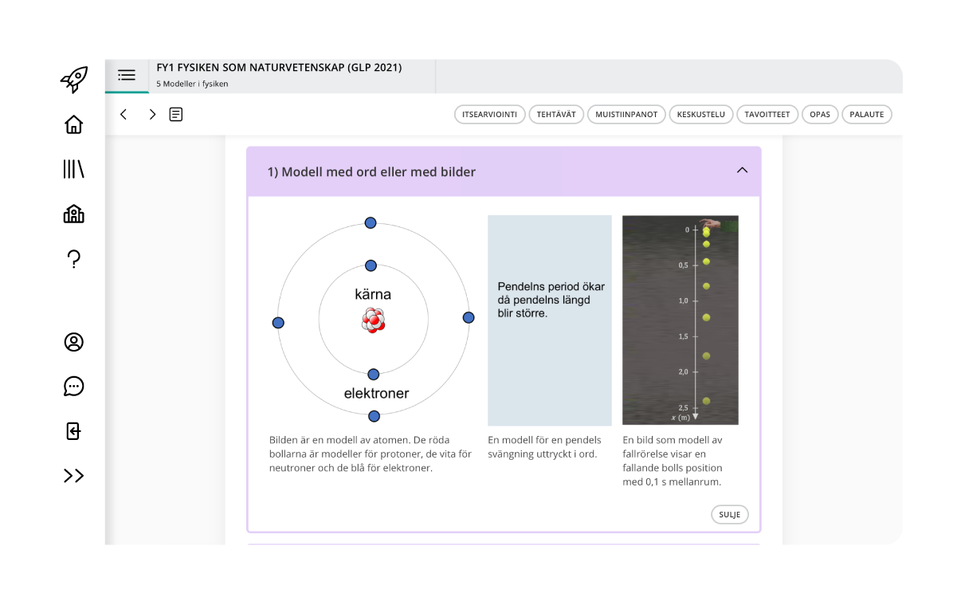The height and width of the screenshot is (605, 957).
Task: Open the user profile icon
Action: 73,342
